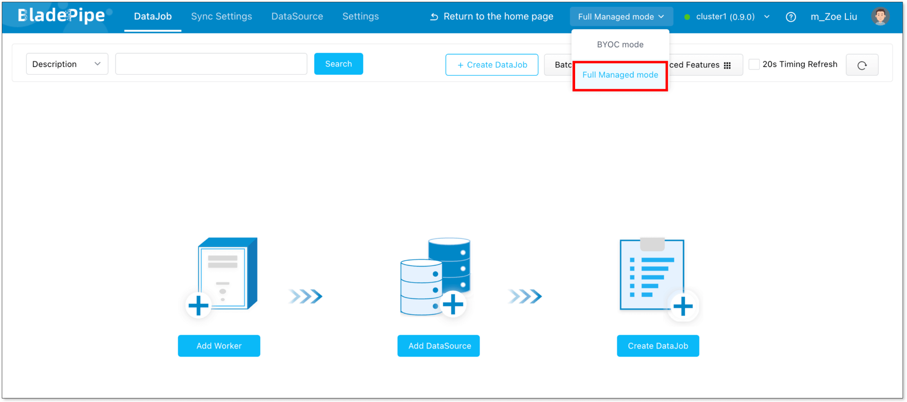907x402 pixels.
Task: Focus the search text input field
Action: click(x=211, y=64)
